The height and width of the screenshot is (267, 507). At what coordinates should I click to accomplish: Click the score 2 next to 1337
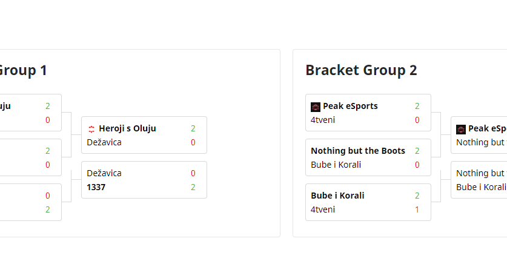[193, 187]
